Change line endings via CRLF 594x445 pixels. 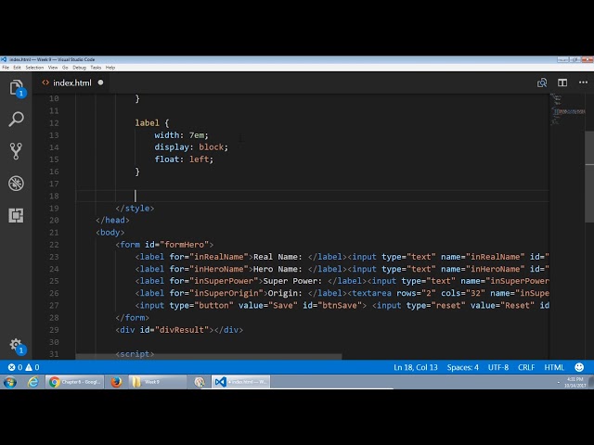pos(526,368)
